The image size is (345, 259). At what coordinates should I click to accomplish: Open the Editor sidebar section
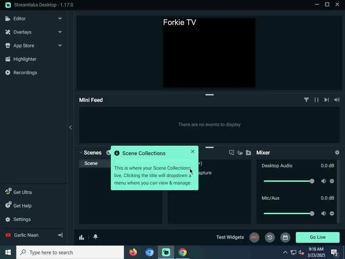pyautogui.click(x=33, y=19)
